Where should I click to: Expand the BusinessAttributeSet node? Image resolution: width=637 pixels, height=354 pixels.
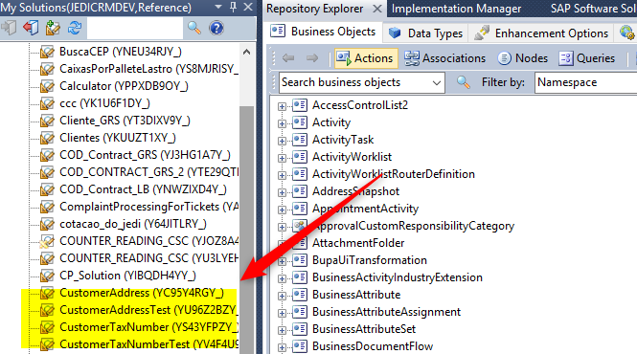point(282,330)
